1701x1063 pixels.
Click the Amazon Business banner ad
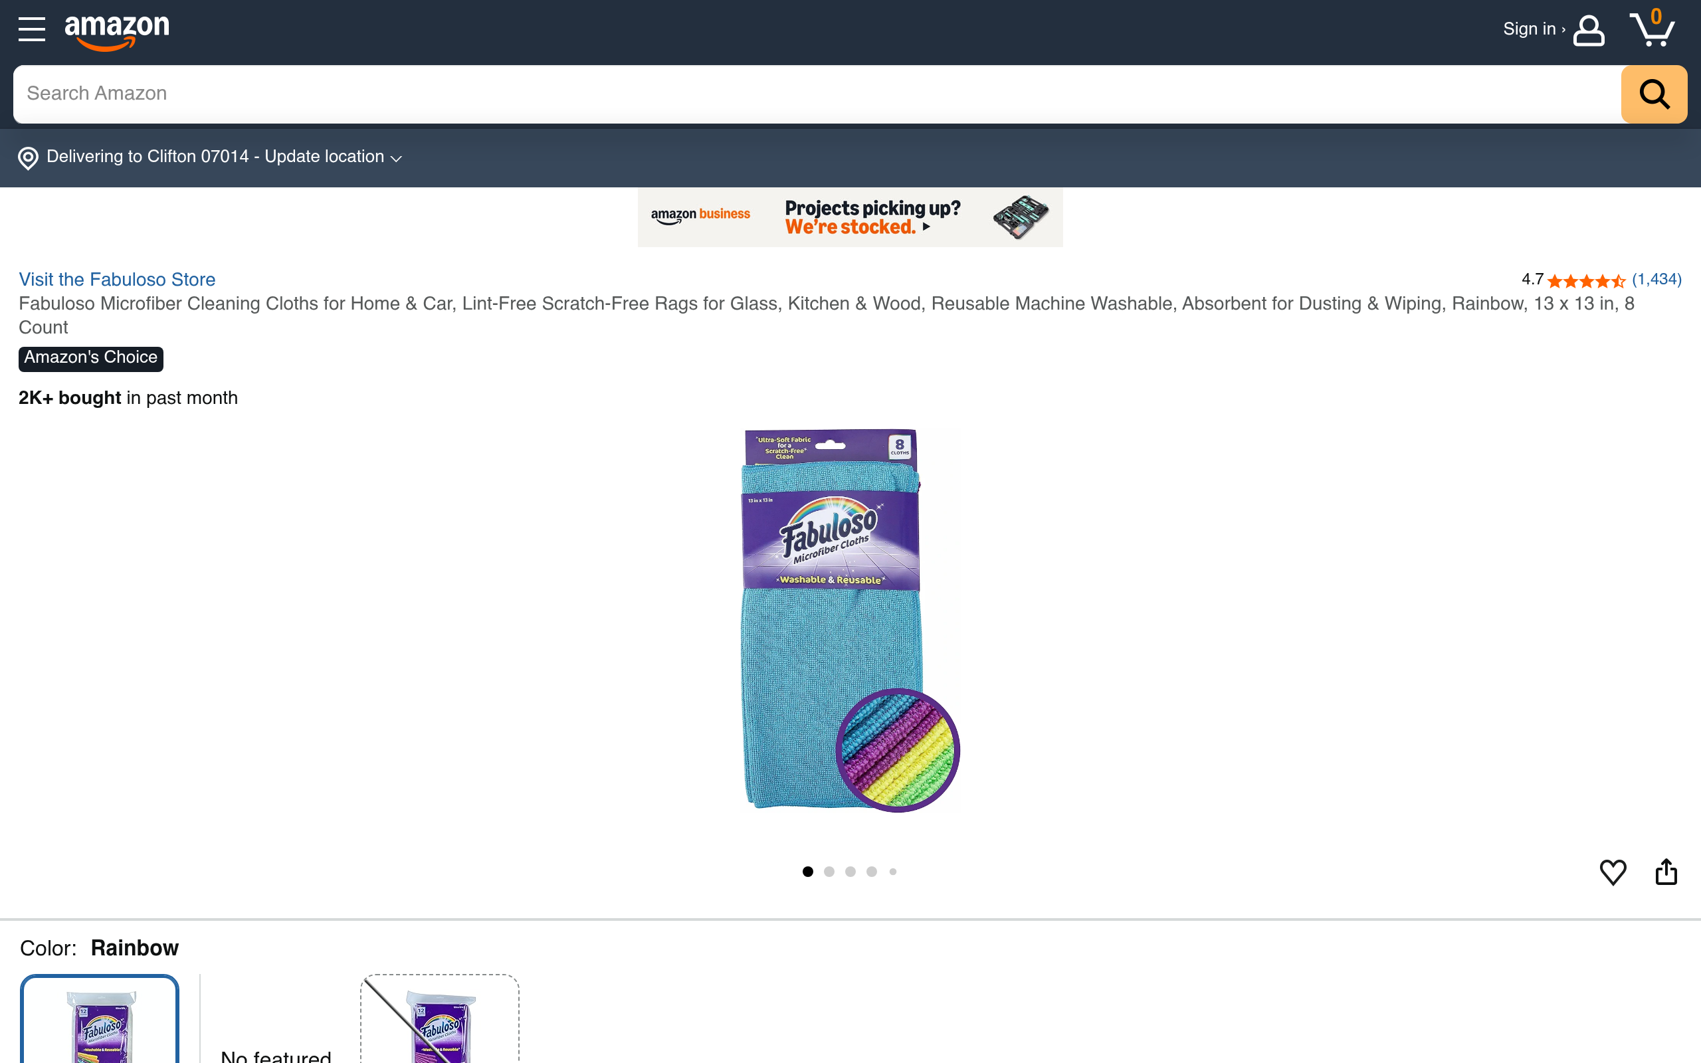tap(850, 217)
